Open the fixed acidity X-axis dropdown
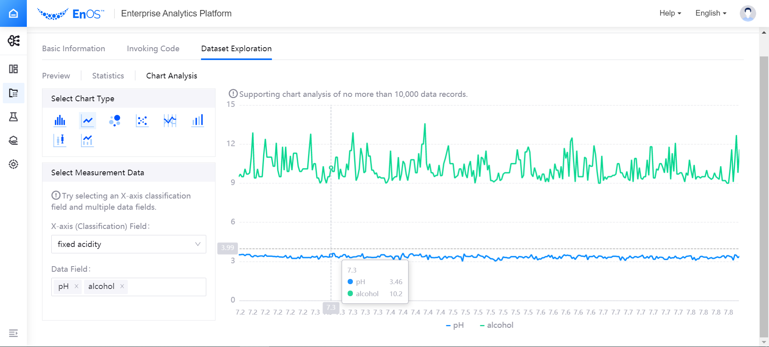769x347 pixels. [129, 244]
